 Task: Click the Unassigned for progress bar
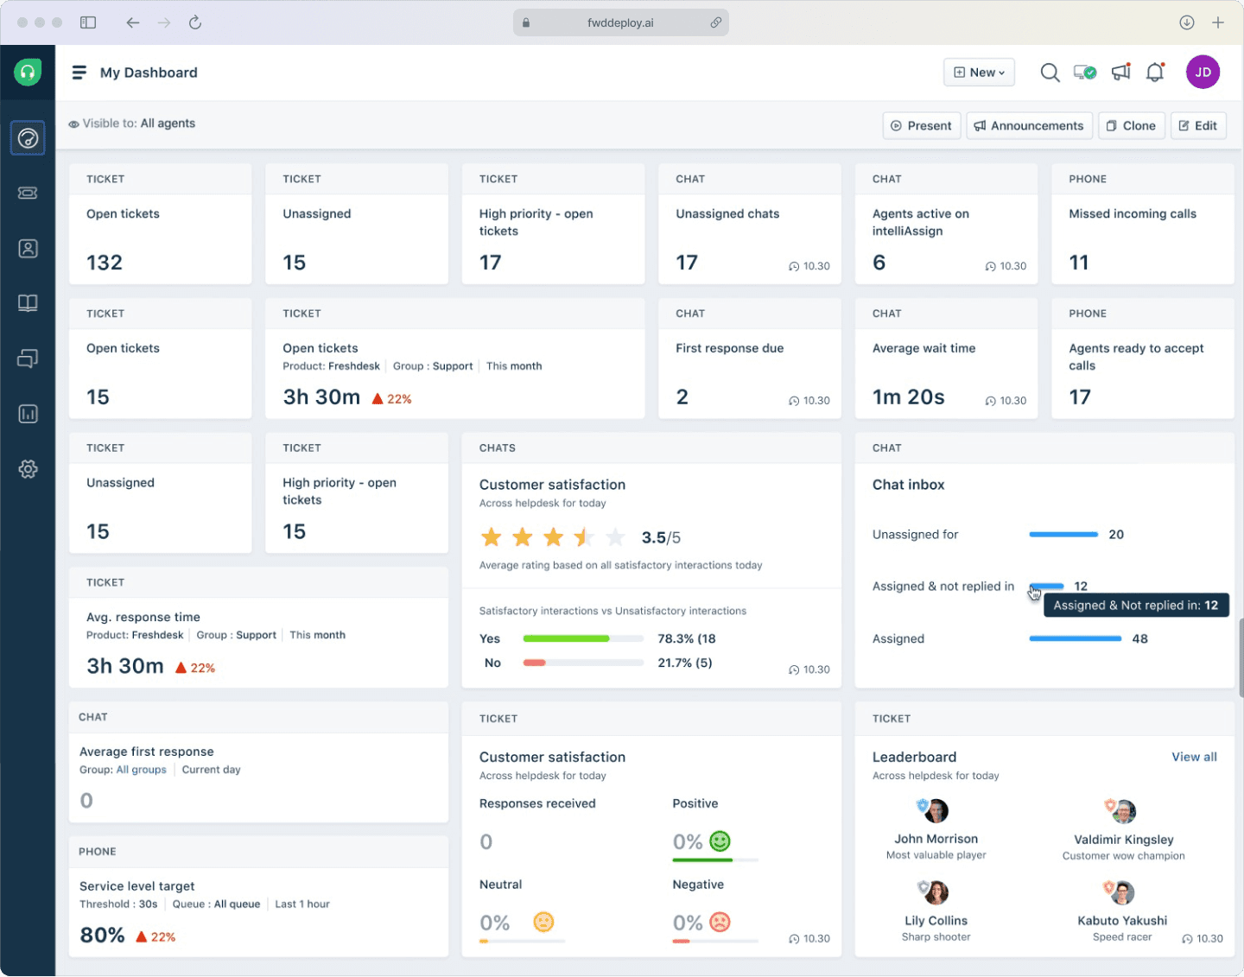tap(1063, 535)
